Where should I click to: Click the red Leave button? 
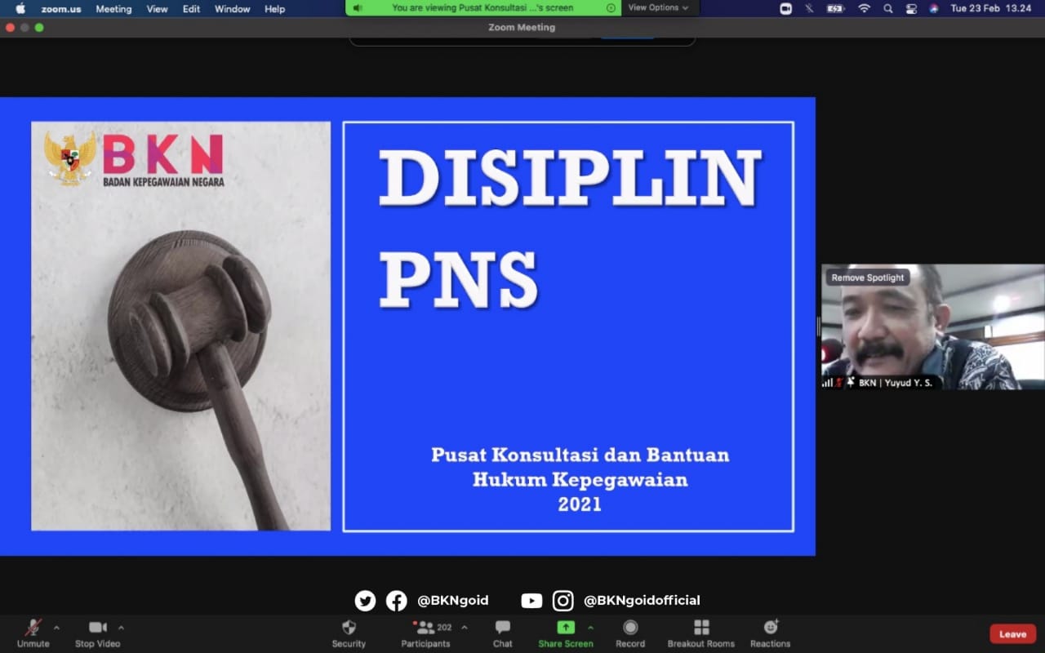point(1012,634)
